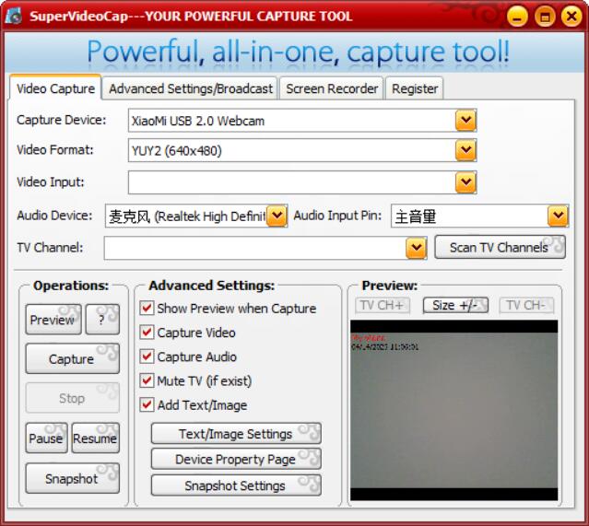The image size is (589, 526).
Task: Expand the Capture Device dropdown arrow
Action: click(465, 121)
